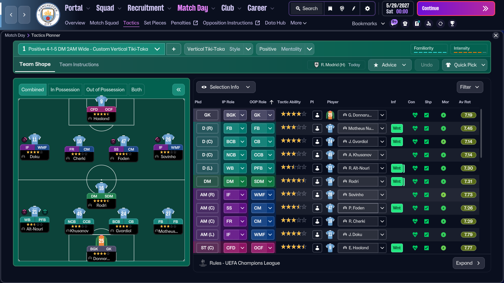The width and height of the screenshot is (504, 283).
Task: Open the Career menu
Action: pyautogui.click(x=261, y=8)
